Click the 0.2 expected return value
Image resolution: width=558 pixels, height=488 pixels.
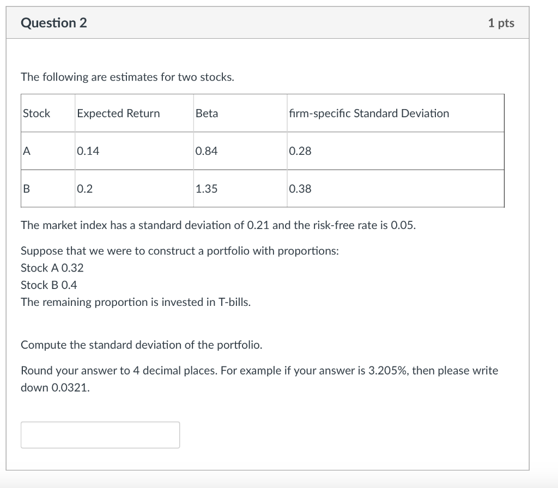84,189
